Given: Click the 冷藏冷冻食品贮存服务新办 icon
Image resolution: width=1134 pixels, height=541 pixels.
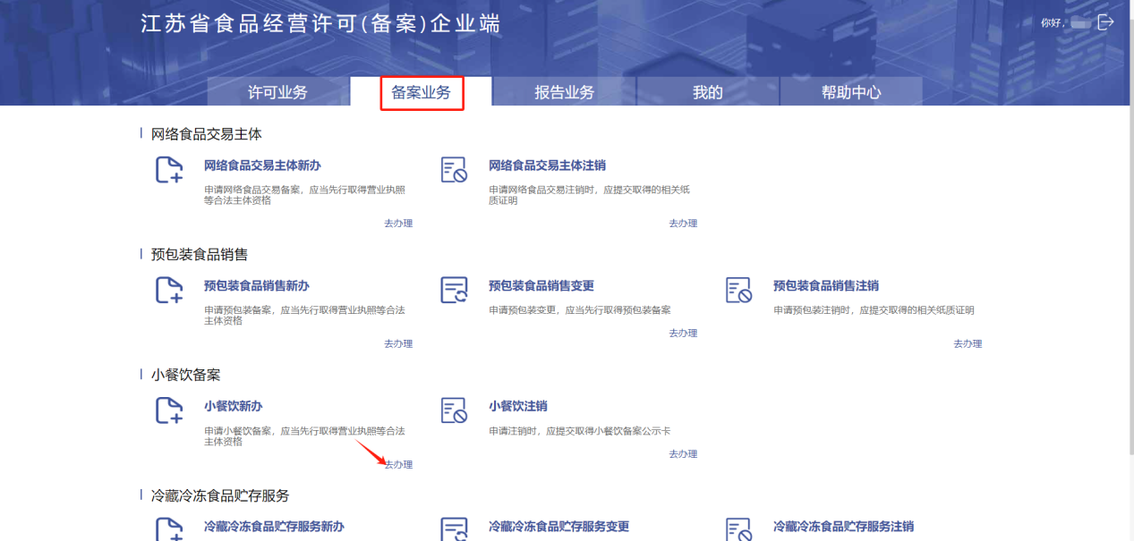Looking at the screenshot, I should (x=169, y=528).
